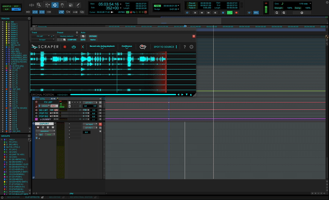The width and height of the screenshot is (329, 200).
Task: Click the red Record button in transport
Action: 236,12
